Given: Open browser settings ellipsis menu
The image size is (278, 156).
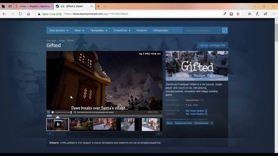Looking at the screenshot, I should pyautogui.click(x=274, y=14).
